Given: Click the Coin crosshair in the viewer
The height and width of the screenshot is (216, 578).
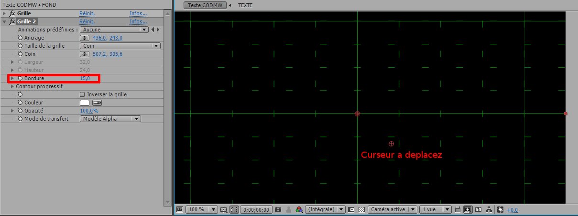Looking at the screenshot, I should click(x=392, y=144).
